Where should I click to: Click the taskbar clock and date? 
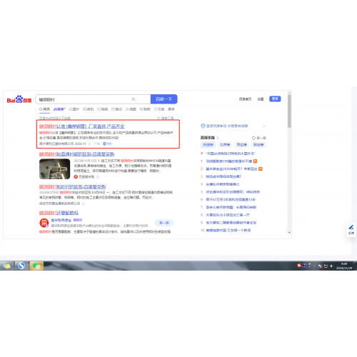(x=344, y=266)
